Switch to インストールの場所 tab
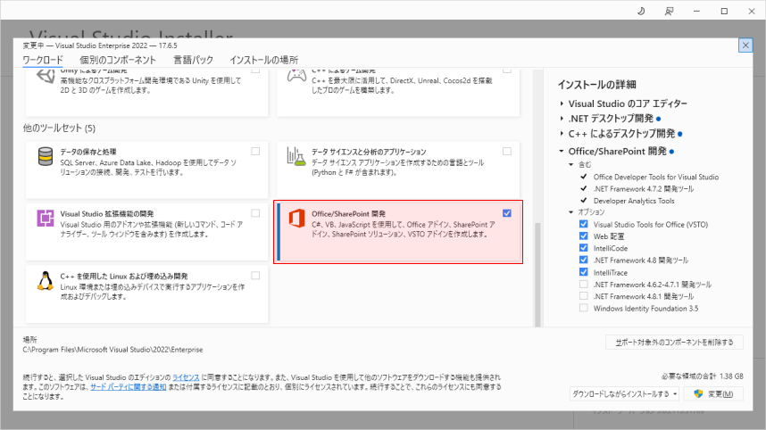 point(263,60)
